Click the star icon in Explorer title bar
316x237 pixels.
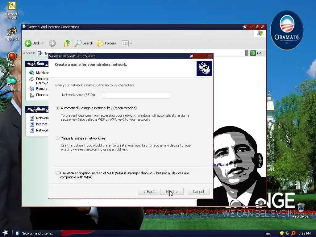tap(244, 27)
